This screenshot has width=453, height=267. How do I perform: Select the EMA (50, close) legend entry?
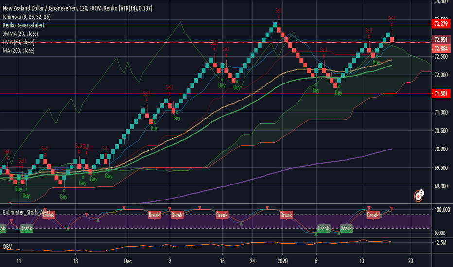18,42
